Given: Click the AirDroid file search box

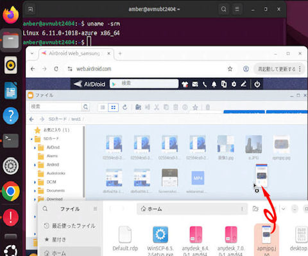Looking at the screenshot, I should click(x=55, y=107).
